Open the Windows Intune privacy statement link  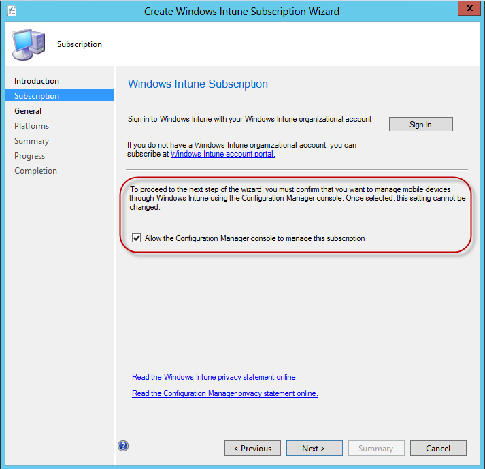(215, 376)
